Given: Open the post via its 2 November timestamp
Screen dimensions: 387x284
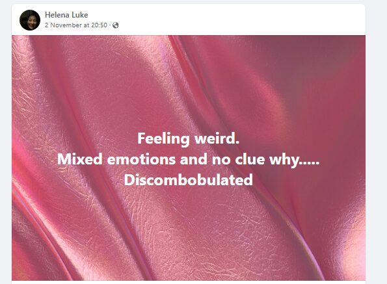Looking at the screenshot, I should (x=76, y=25).
